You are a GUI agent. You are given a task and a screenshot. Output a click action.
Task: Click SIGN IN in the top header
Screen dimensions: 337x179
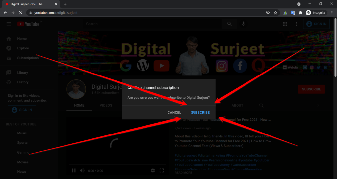click(x=316, y=24)
